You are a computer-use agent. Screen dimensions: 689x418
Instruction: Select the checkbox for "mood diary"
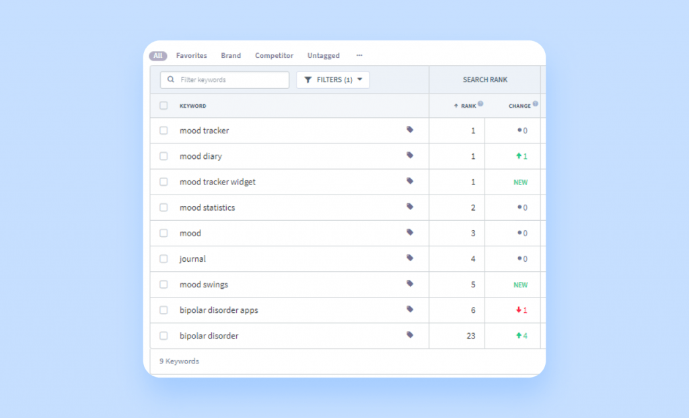point(163,156)
